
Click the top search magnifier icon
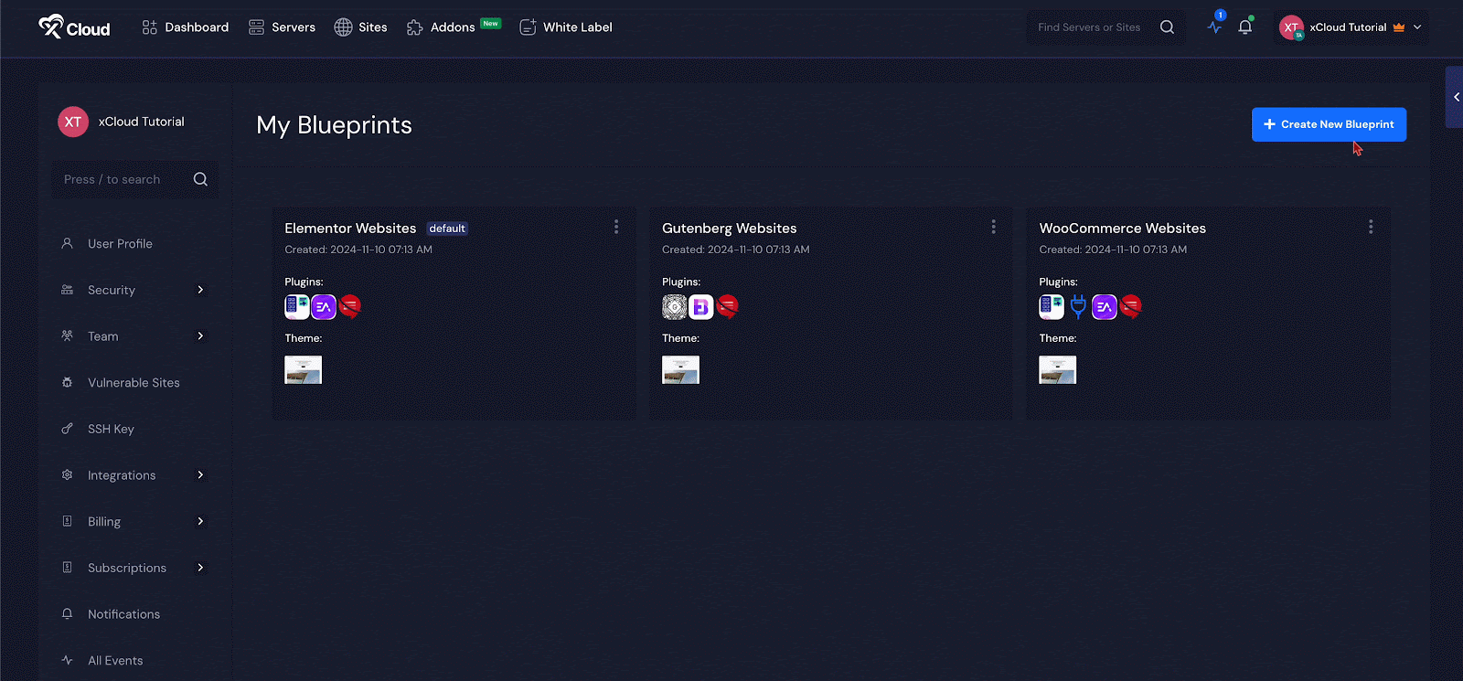coord(1167,27)
